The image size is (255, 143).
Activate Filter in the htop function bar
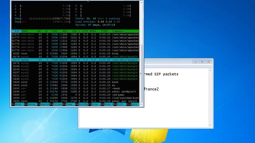click(58, 104)
